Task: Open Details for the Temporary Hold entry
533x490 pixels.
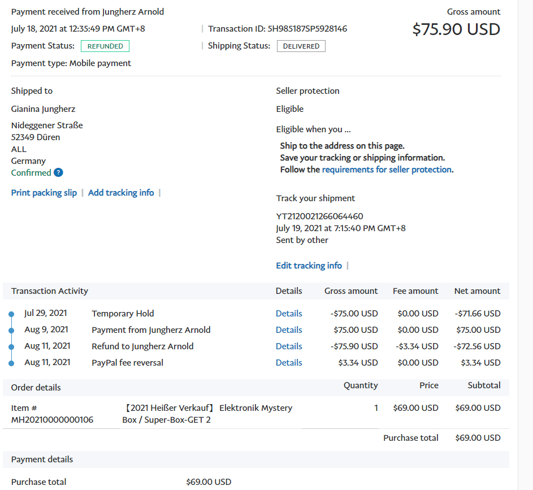Action: [289, 314]
